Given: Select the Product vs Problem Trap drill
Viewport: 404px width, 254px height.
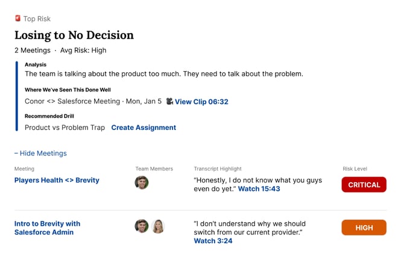Looking at the screenshot, I should click(x=65, y=128).
